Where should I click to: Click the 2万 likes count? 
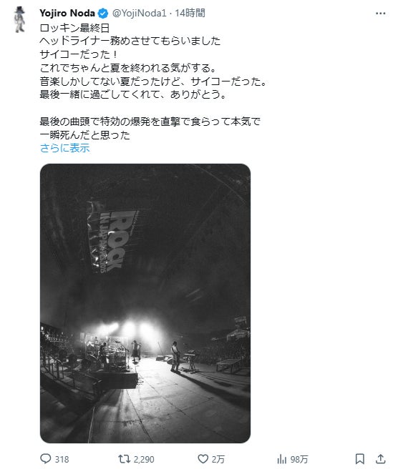[218, 459]
